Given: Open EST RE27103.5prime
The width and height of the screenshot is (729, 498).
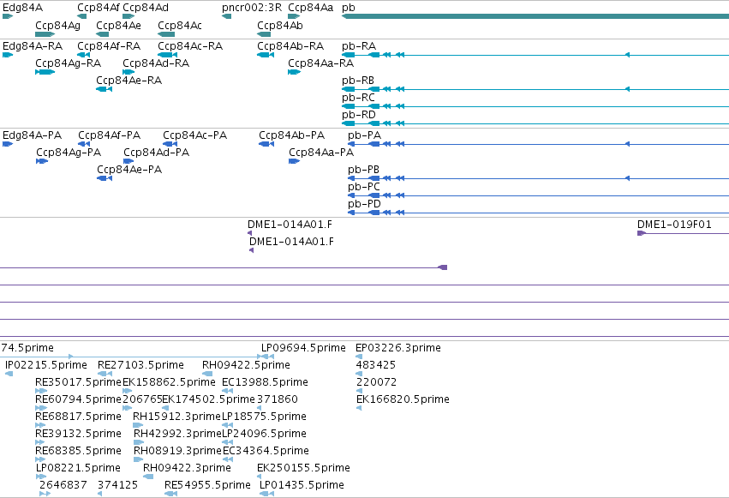Looking at the screenshot, I should click(140, 365).
